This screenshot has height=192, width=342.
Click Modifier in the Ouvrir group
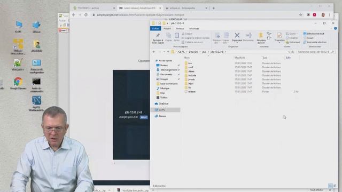click(x=292, y=38)
